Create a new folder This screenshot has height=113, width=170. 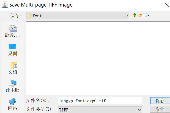140,16
